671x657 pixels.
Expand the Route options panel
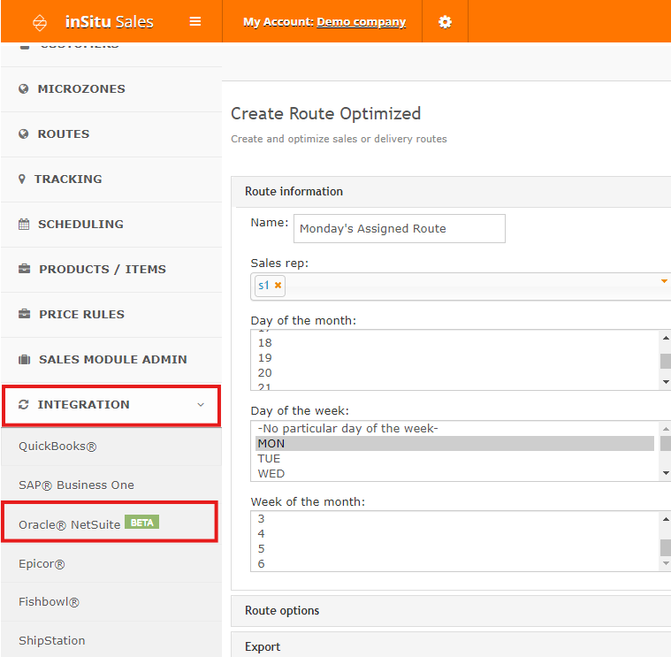451,611
